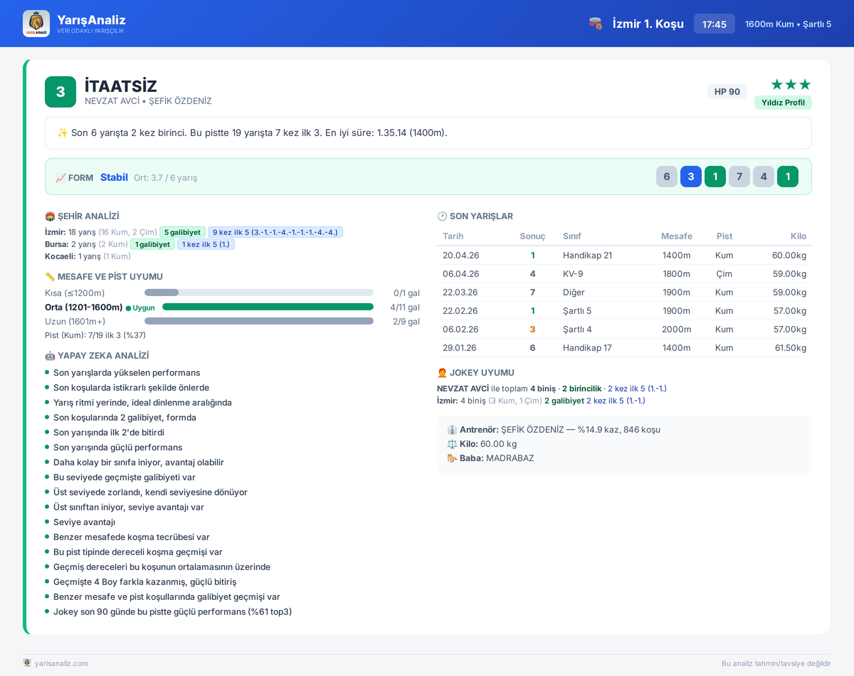Click Geçmişte 4 Boy farkla kazanmış bullet

click(145, 582)
